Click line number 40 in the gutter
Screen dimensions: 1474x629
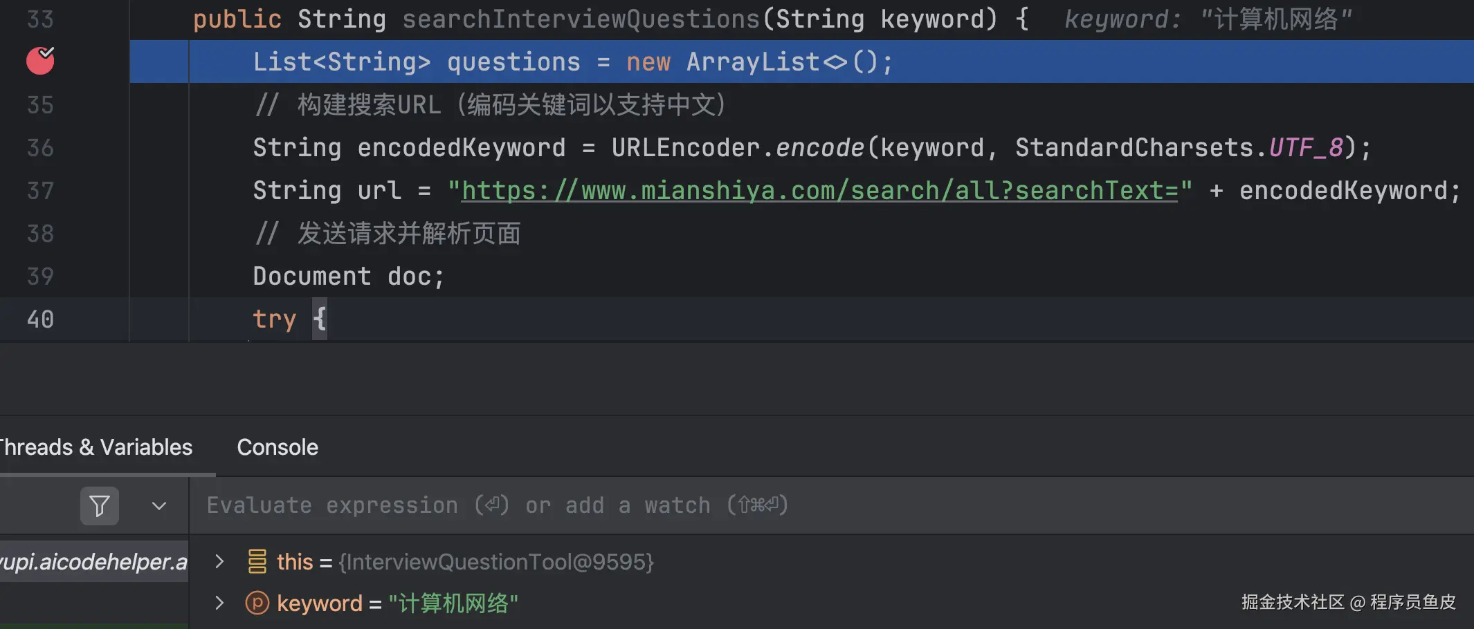tap(40, 319)
